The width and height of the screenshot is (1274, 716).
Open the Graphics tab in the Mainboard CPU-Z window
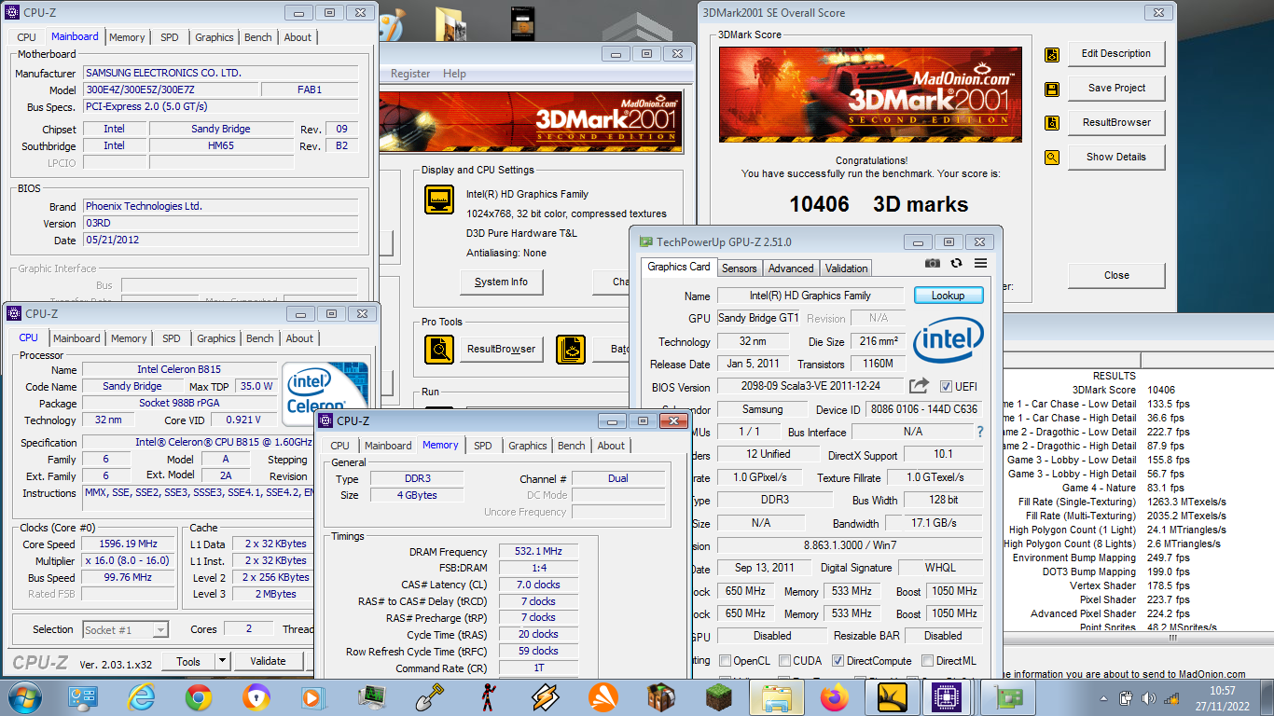[x=214, y=37]
